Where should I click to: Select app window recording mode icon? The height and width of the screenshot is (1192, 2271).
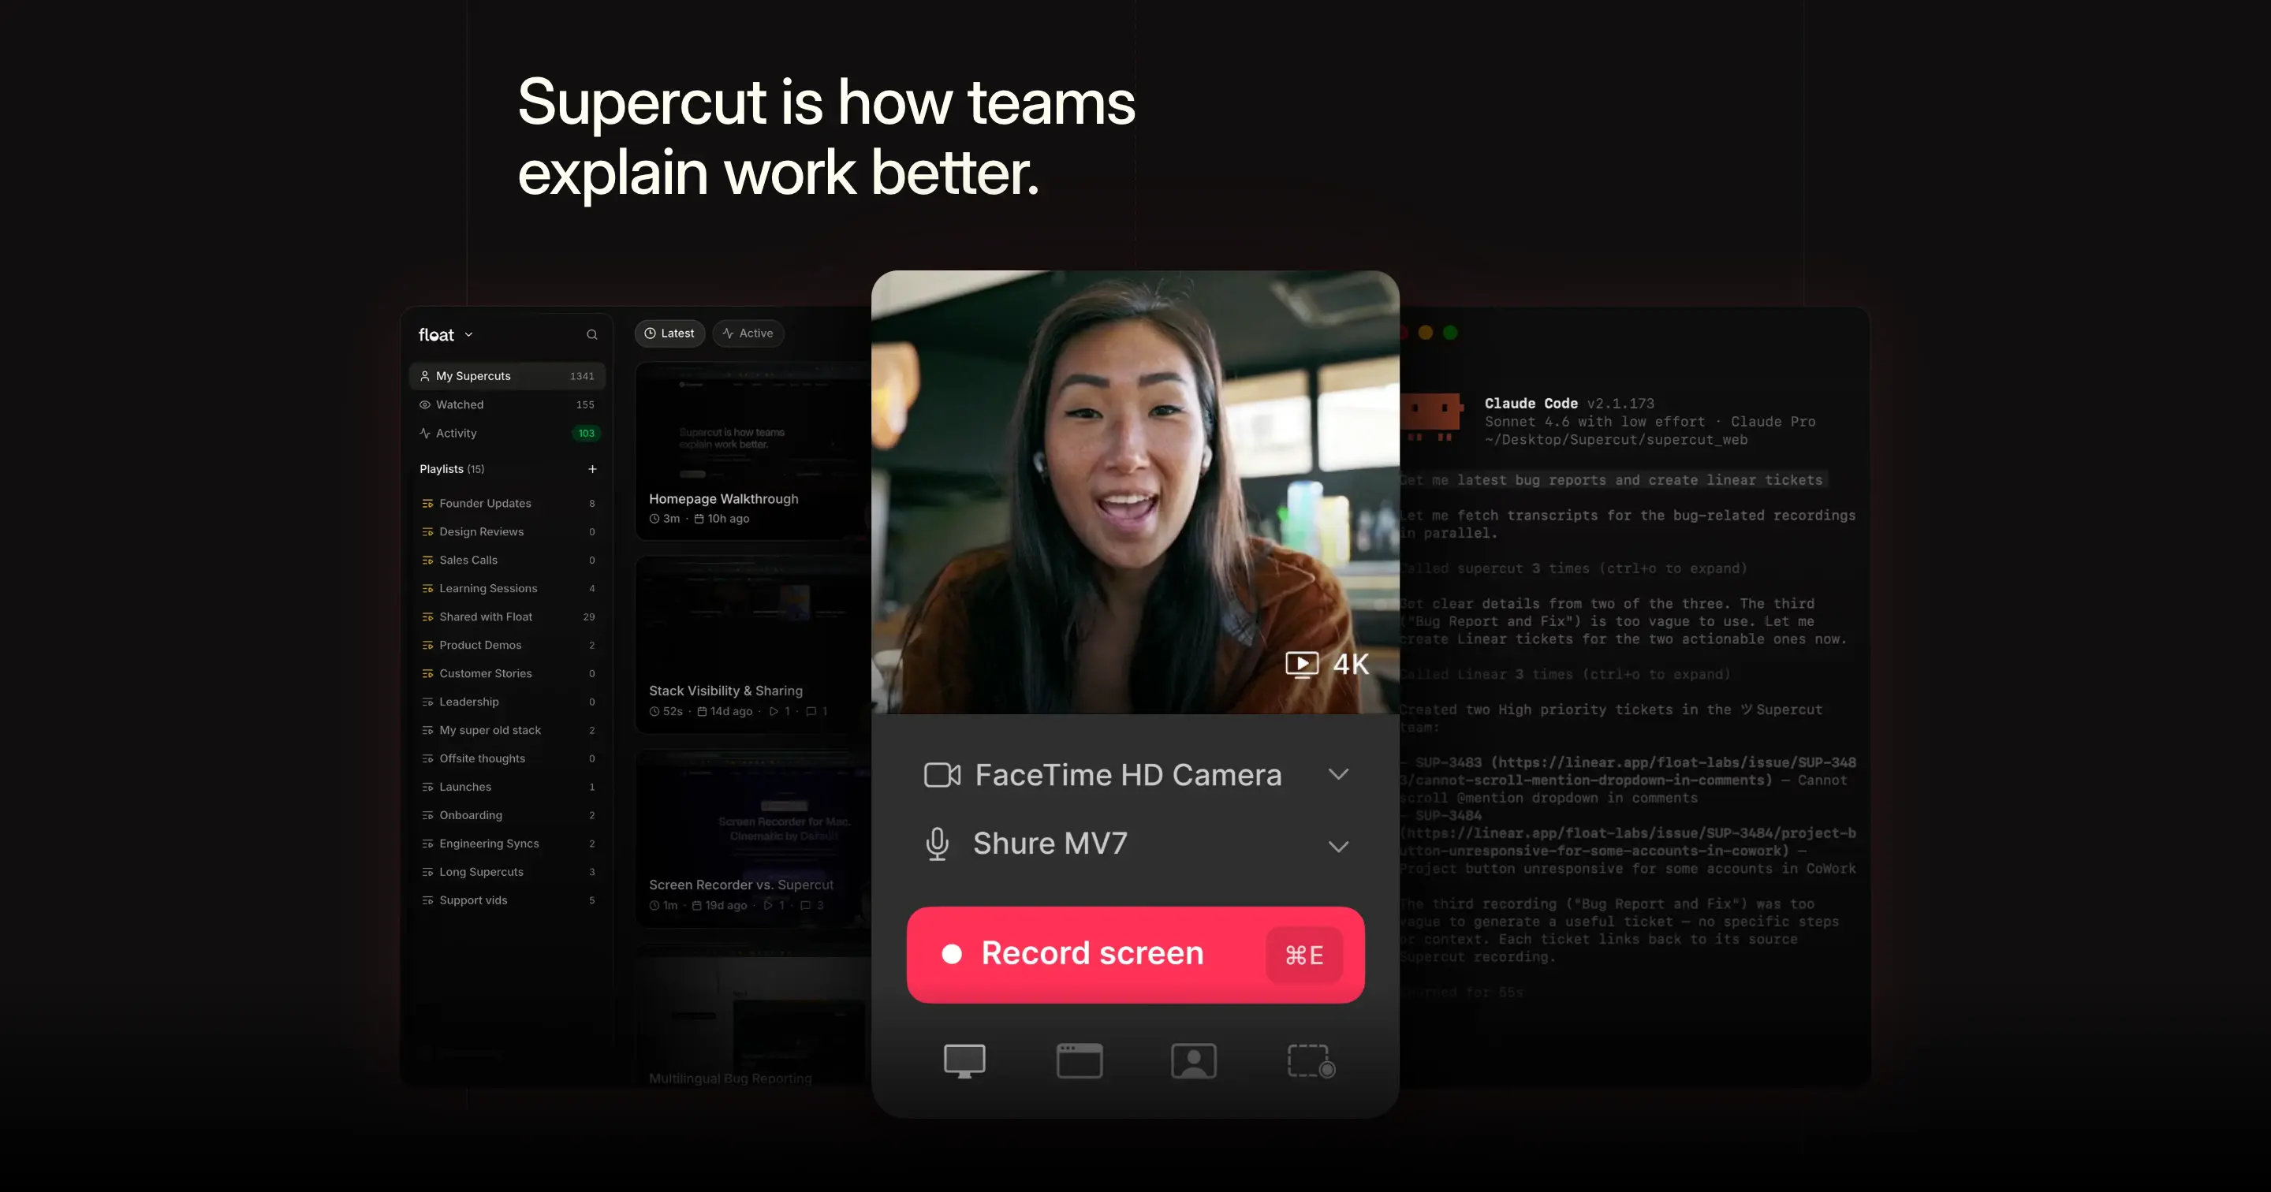pos(1079,1060)
